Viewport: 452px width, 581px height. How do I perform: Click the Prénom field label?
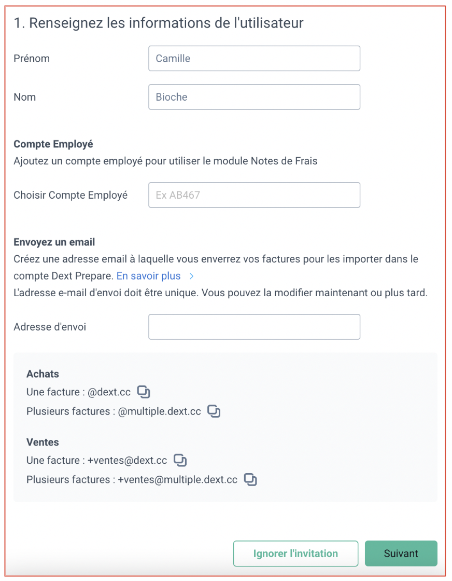point(32,59)
